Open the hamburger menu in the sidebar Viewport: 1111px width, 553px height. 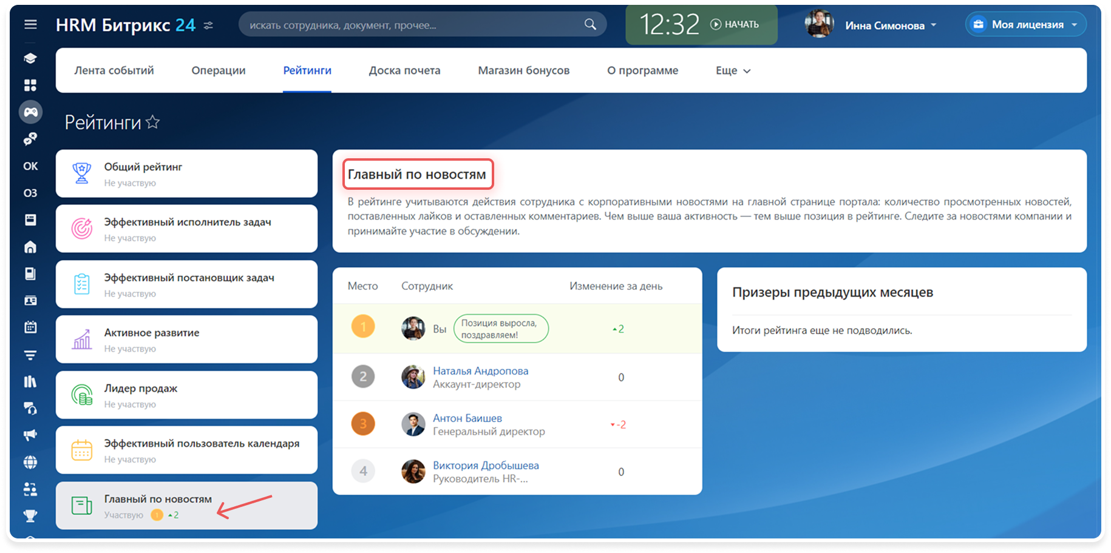30,24
